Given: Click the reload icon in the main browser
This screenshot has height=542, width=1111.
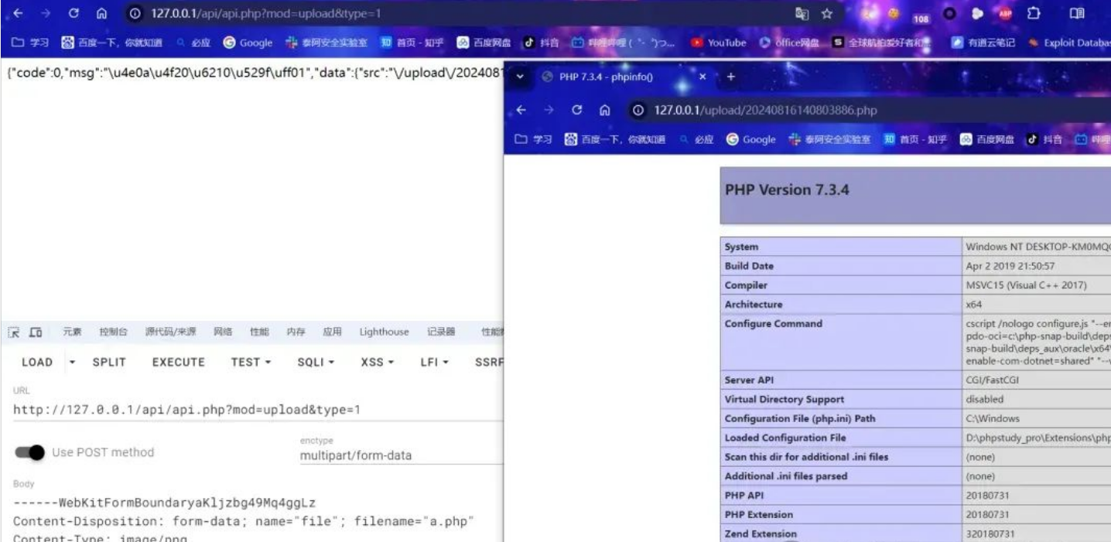Looking at the screenshot, I should click(73, 14).
